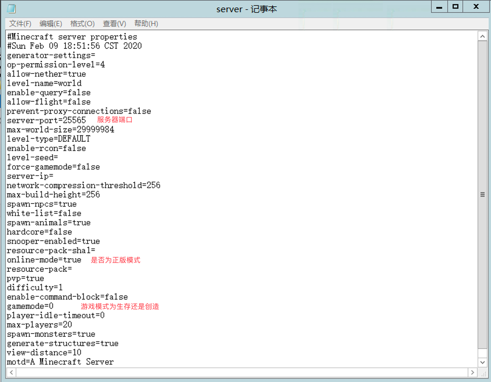Click the line spawn-animals=true
The image size is (491, 382).
point(49,223)
